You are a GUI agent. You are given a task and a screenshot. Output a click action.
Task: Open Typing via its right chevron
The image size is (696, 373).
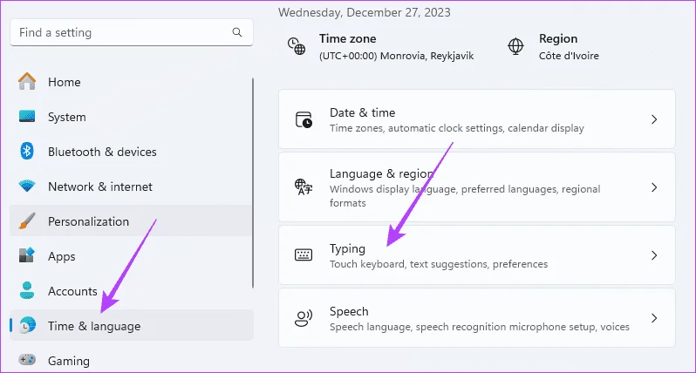click(x=654, y=255)
